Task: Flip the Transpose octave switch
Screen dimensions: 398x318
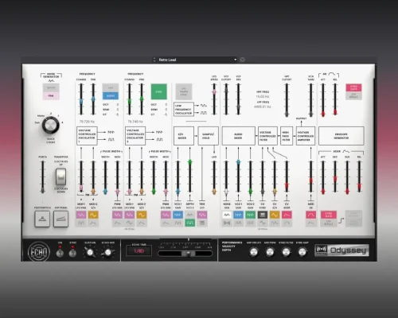Action: coord(60,176)
